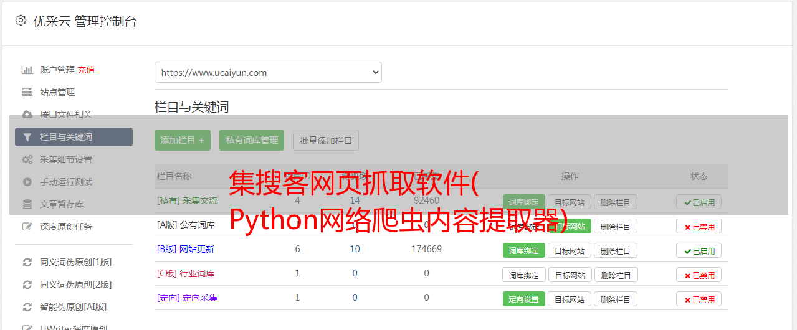Toggle 已禁用 status for 定向采集
This screenshot has width=797, height=330.
pyautogui.click(x=699, y=299)
